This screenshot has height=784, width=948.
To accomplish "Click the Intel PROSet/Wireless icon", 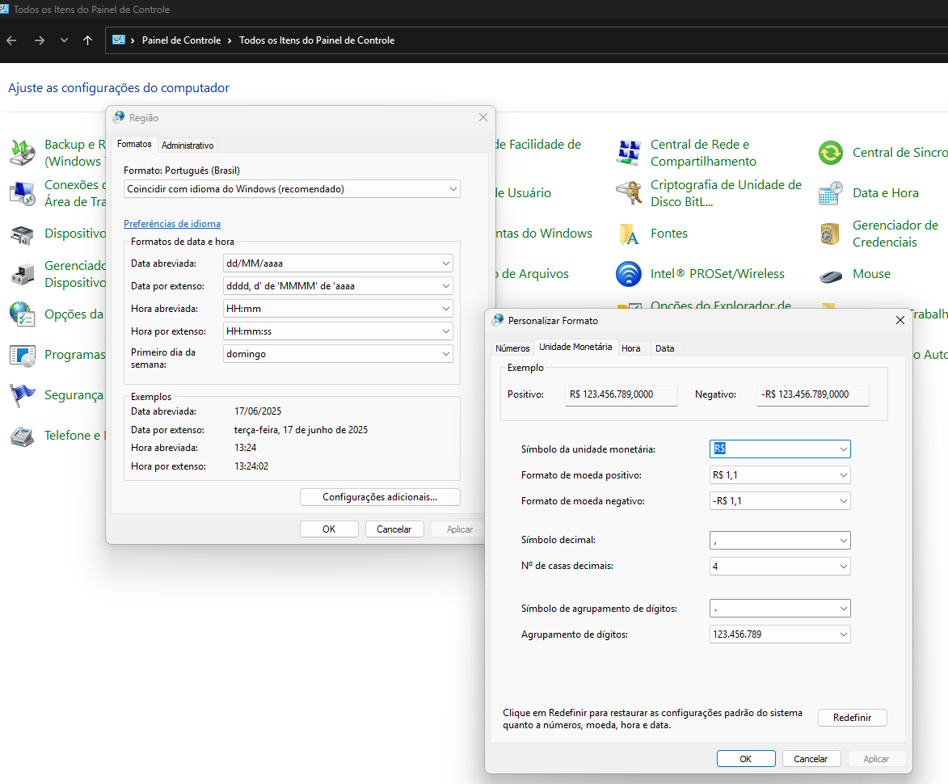I will click(629, 274).
